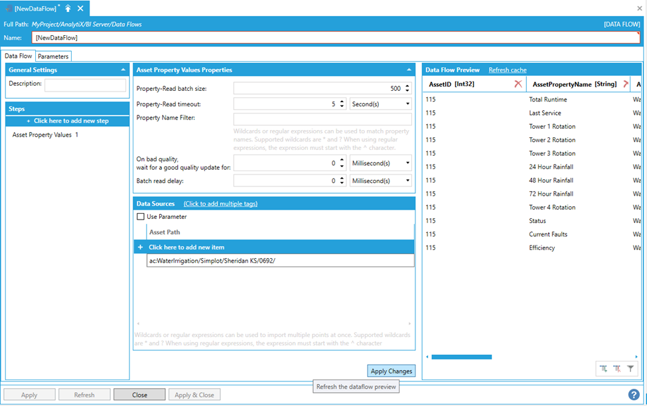Collapse the General Settings panel
The image size is (647, 406).
point(123,70)
